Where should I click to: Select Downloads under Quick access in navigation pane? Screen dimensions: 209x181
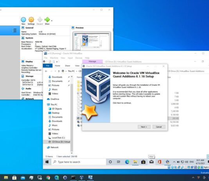point(57,77)
